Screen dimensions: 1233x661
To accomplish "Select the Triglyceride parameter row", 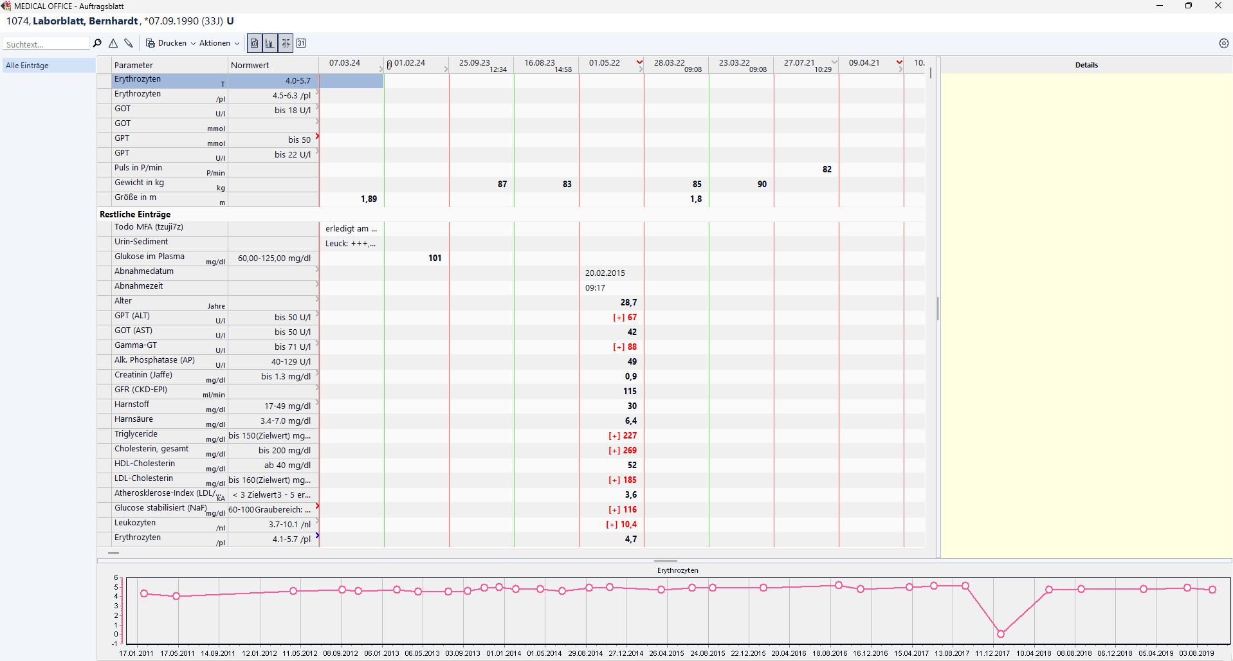I will point(136,434).
